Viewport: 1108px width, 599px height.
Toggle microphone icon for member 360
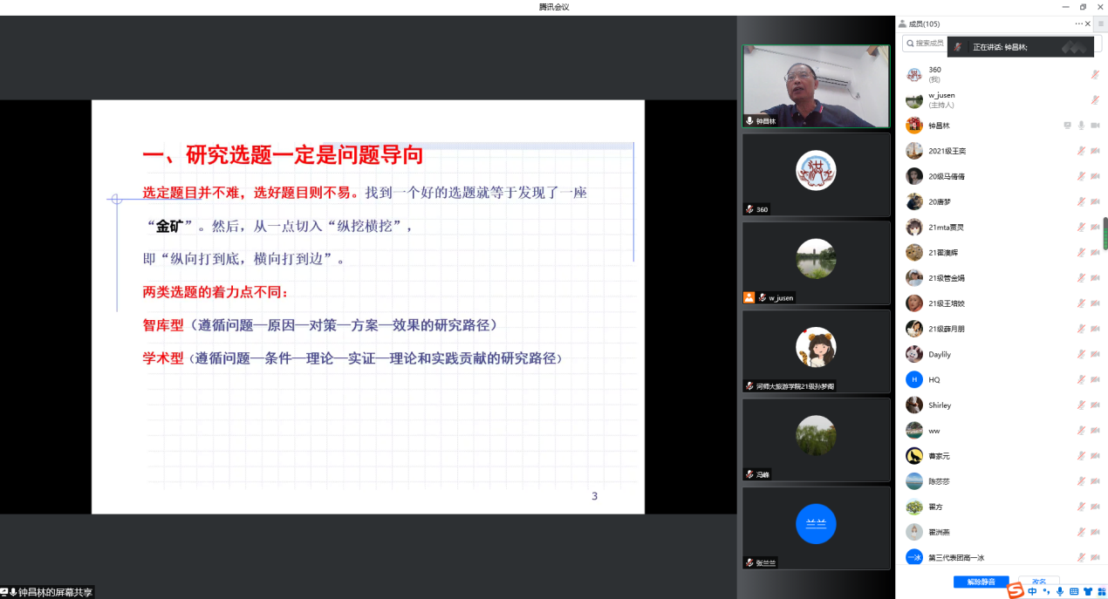click(x=1095, y=75)
